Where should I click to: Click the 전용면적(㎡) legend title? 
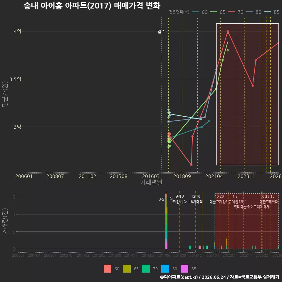click(x=179, y=12)
